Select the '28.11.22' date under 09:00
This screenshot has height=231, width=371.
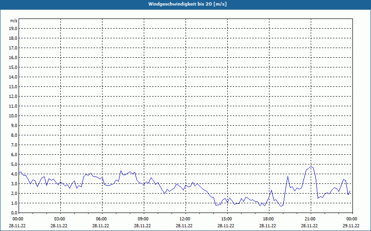pyautogui.click(x=142, y=225)
